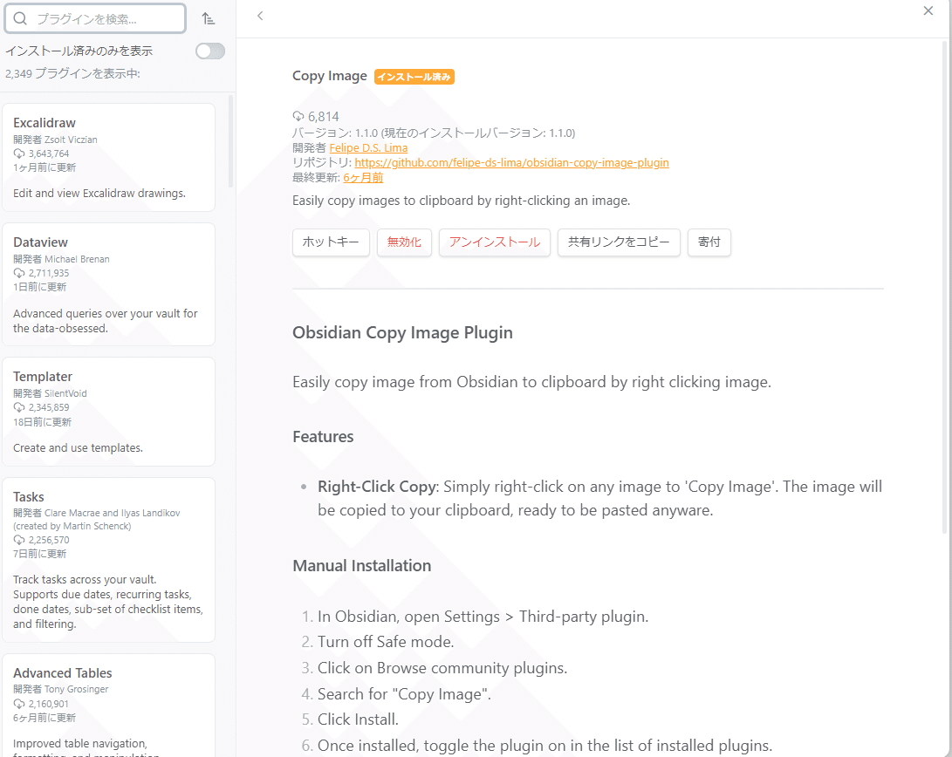Close the plugin browser with the X
The width and height of the screenshot is (952, 757).
(928, 11)
